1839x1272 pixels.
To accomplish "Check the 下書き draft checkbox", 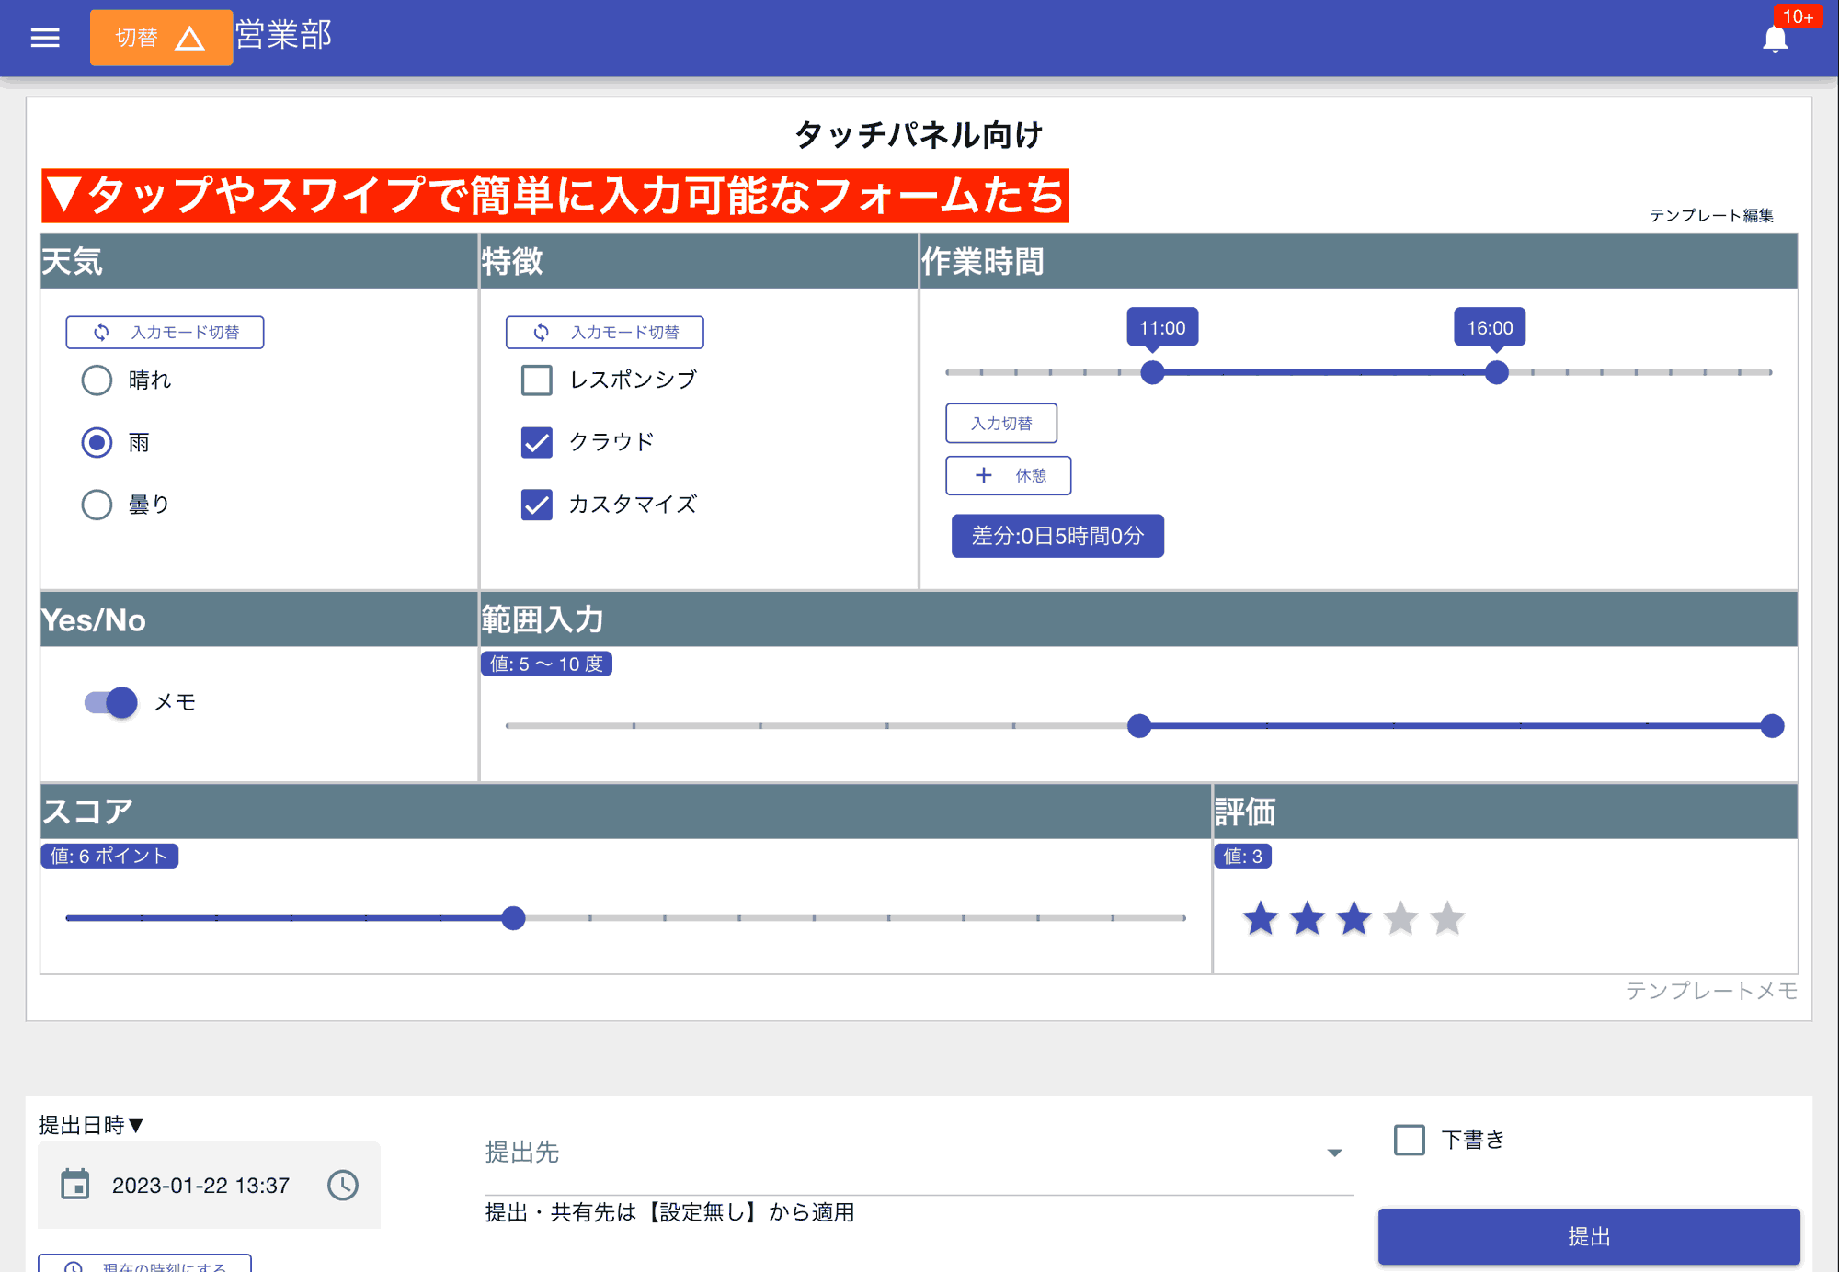I will [1407, 1140].
